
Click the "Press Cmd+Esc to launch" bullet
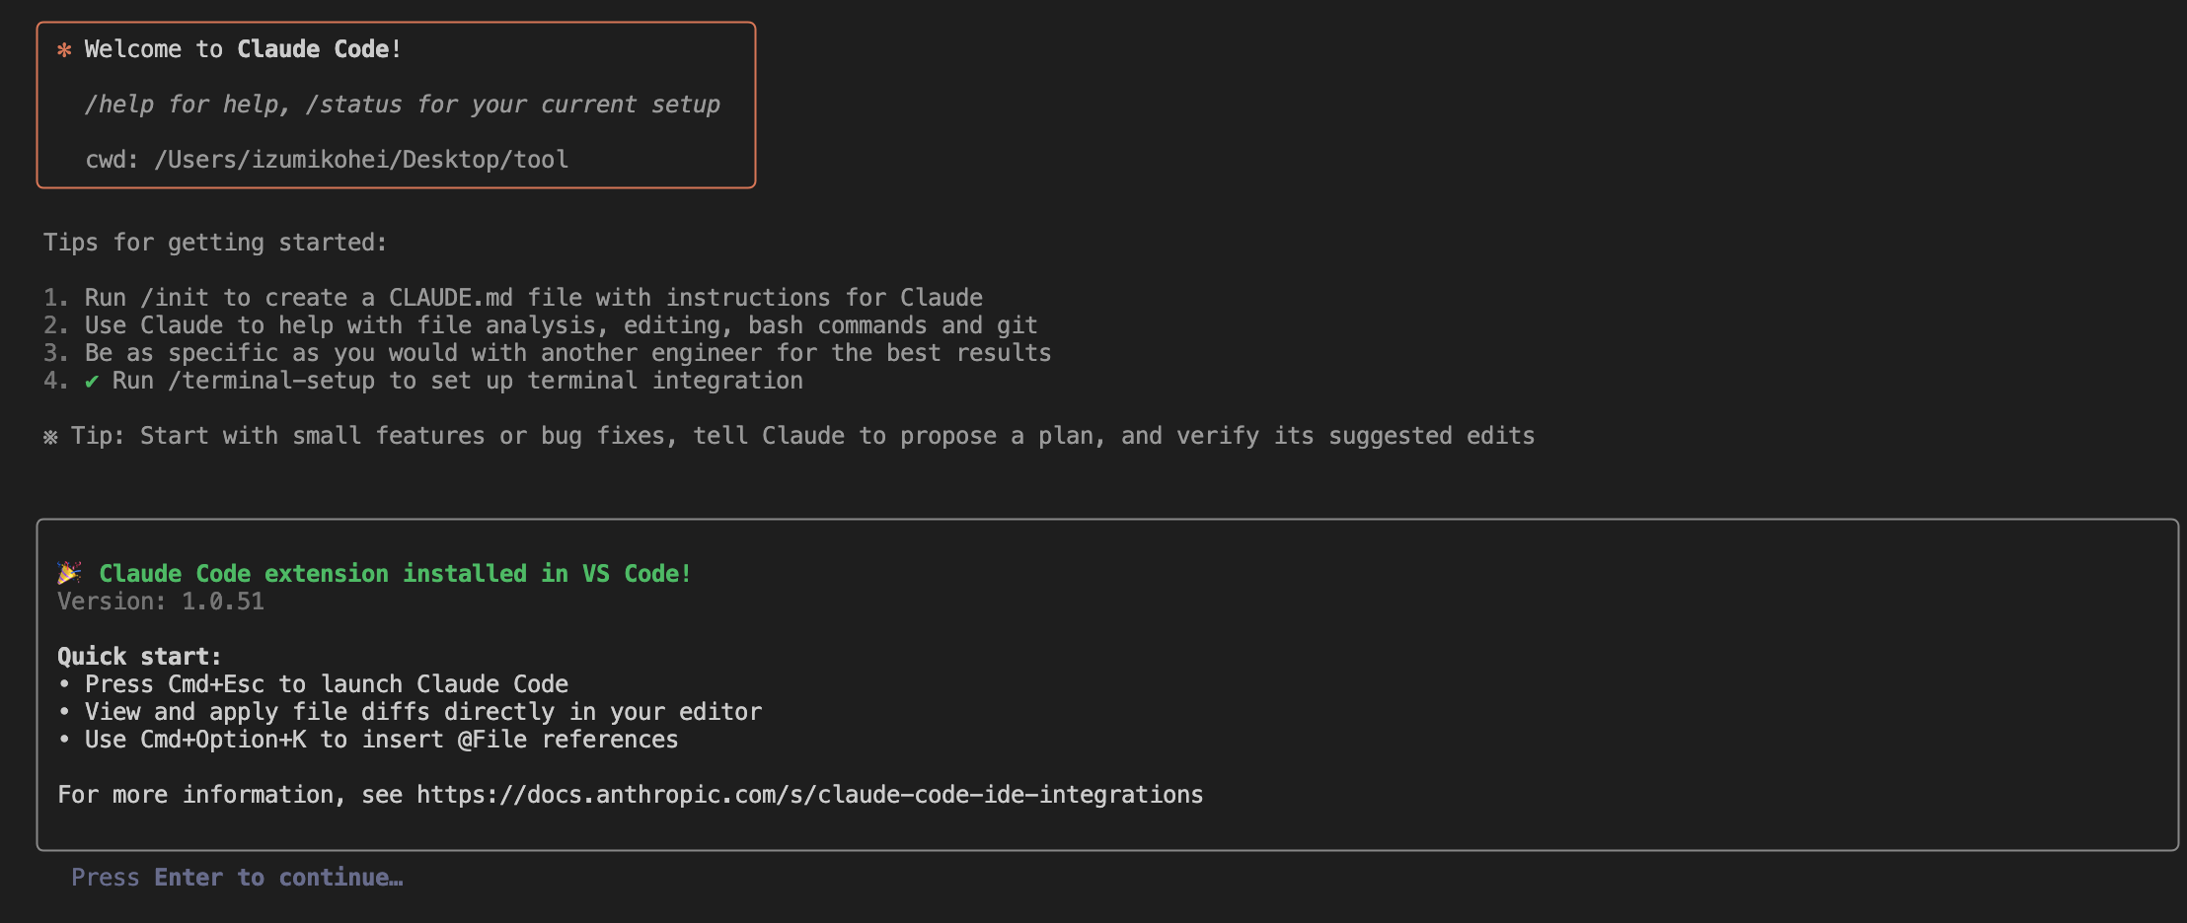313,684
